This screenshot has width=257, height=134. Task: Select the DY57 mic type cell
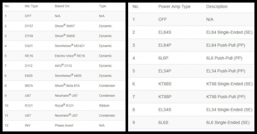pyautogui.click(x=29, y=26)
